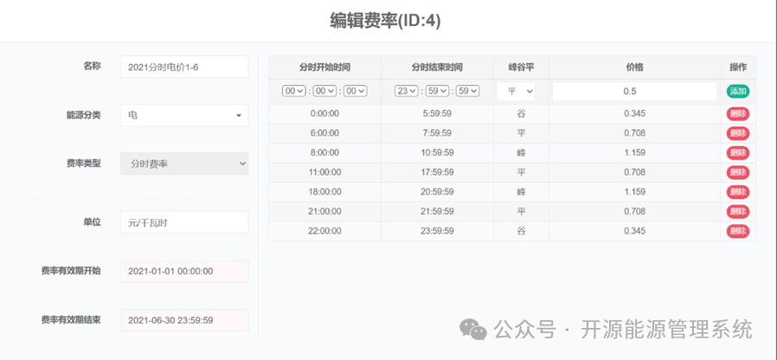Click the 5:59:59 end time cell

[x=437, y=113]
